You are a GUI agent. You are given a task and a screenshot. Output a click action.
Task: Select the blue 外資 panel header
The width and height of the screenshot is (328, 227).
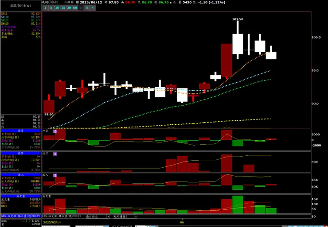(x=21, y=131)
